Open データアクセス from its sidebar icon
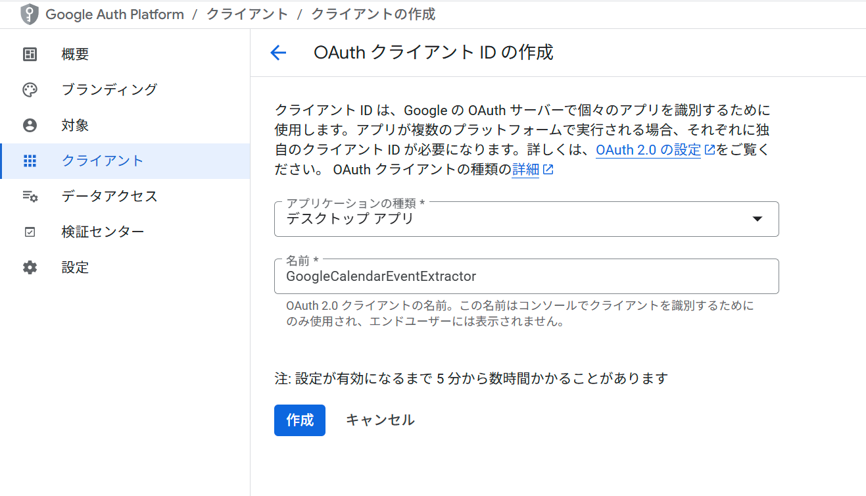 click(30, 196)
